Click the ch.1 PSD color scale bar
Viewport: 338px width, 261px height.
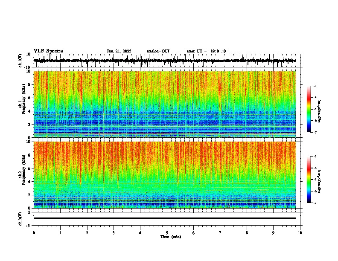coord(309,109)
